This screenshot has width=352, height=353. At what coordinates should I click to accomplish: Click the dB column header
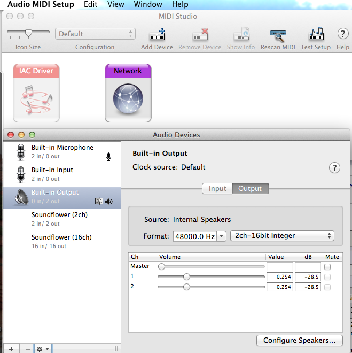[x=308, y=257]
